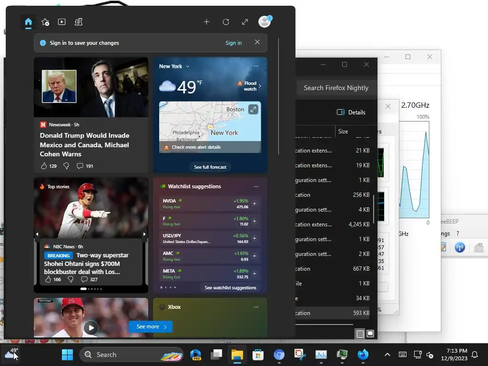Switch File Explorer to details list view
Viewport: 488px width, 366px height.
click(x=360, y=334)
